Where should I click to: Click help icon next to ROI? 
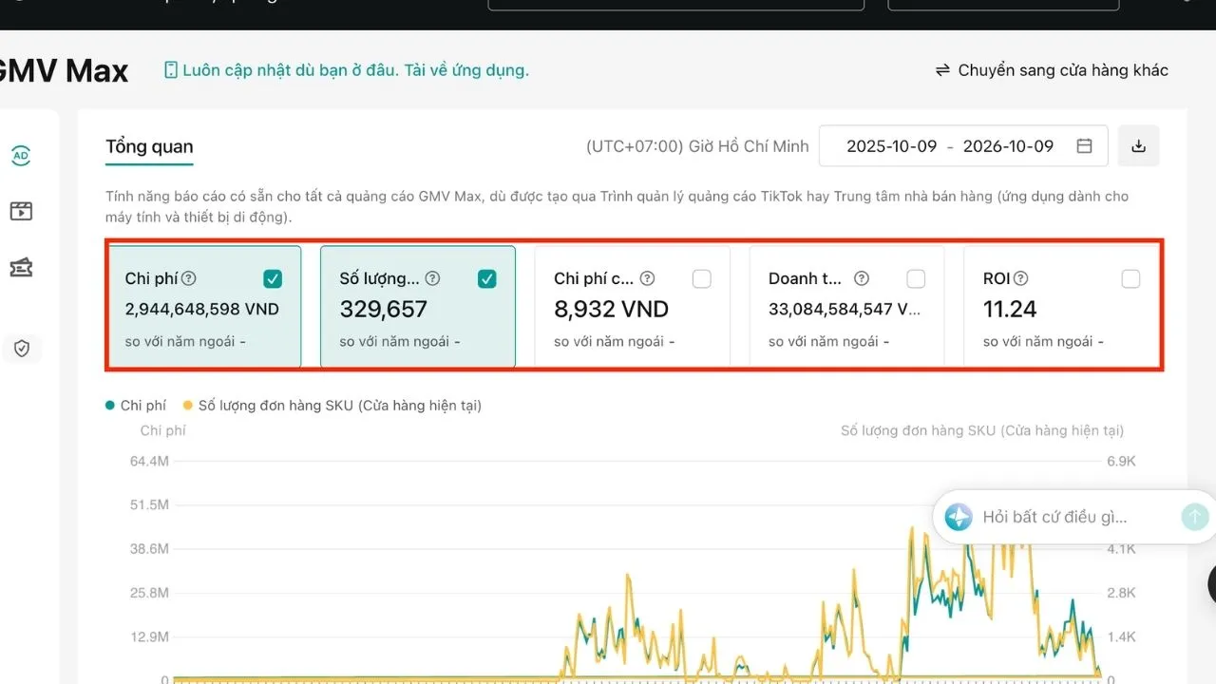click(1020, 278)
